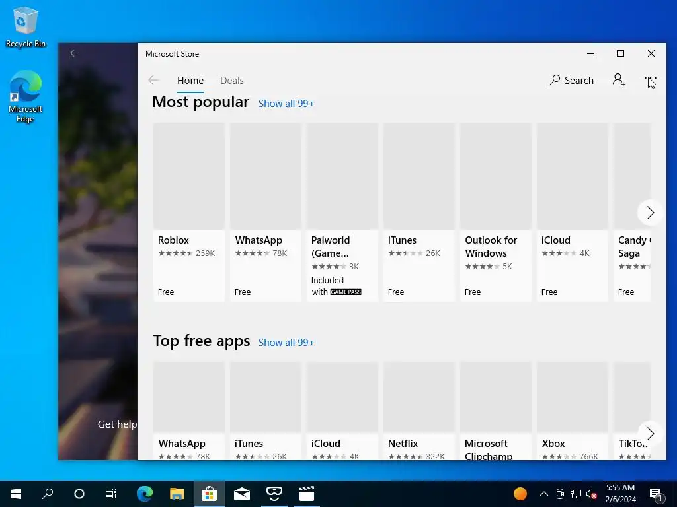
Task: Open Task View on the taskbar
Action: [x=111, y=494]
